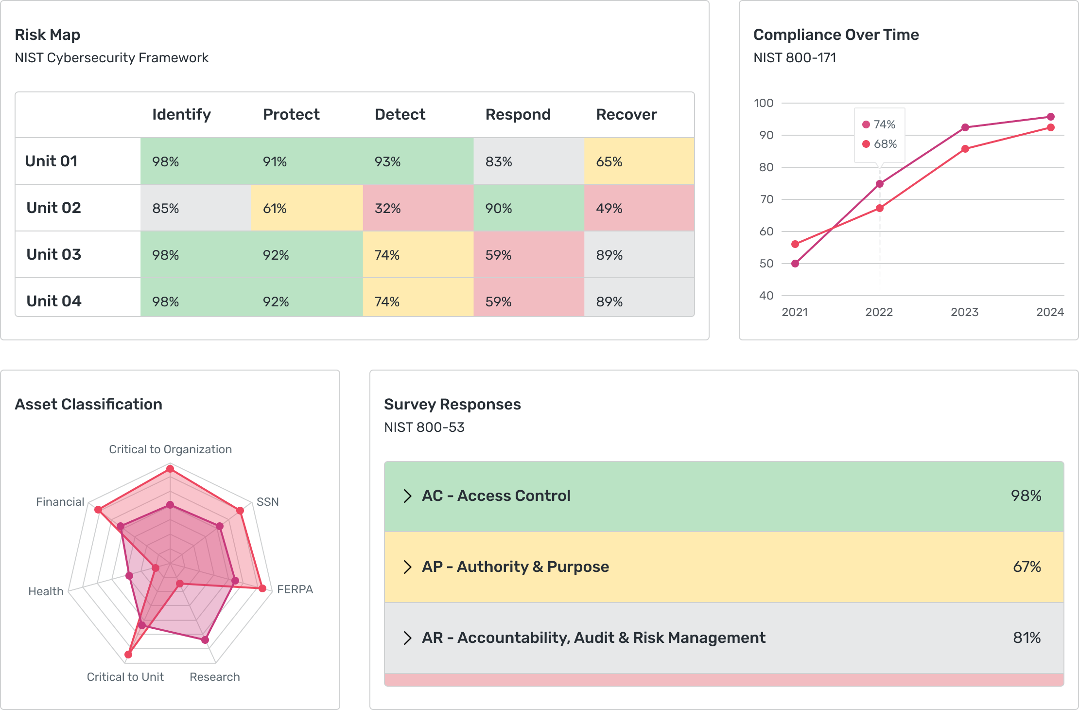Image resolution: width=1079 pixels, height=710 pixels.
Task: Select the Identify column header
Action: point(181,114)
